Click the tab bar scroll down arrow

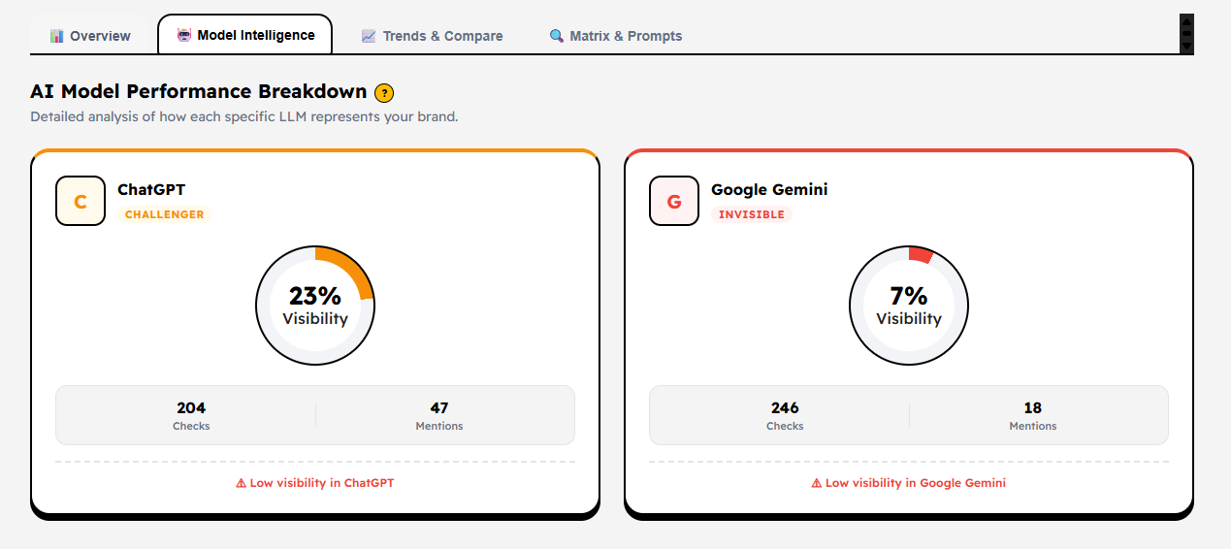pyautogui.click(x=1186, y=46)
